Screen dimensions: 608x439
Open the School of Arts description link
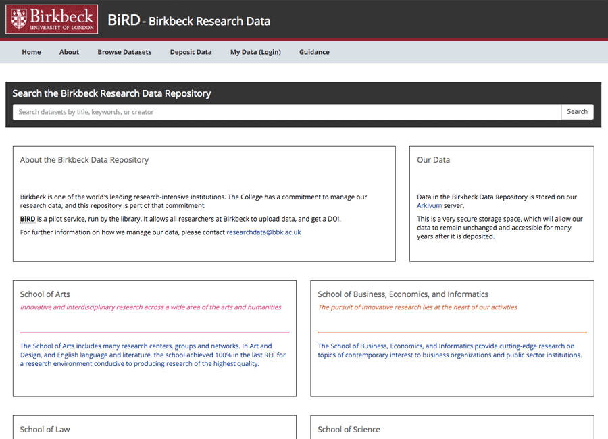coord(153,355)
